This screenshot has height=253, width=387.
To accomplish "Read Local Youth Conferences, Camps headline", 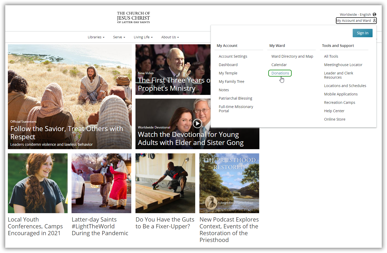I will pos(35,226).
